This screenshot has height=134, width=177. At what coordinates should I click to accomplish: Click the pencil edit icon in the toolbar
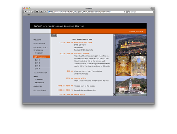(41, 12)
